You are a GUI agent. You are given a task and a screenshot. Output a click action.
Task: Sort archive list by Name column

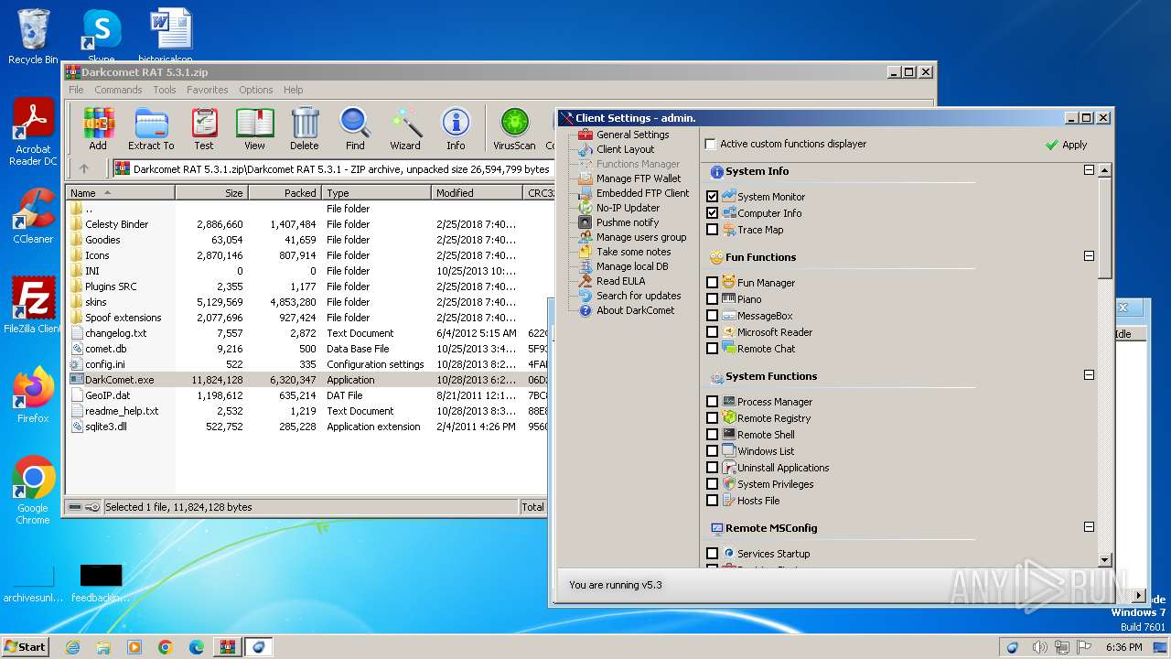[x=120, y=193]
